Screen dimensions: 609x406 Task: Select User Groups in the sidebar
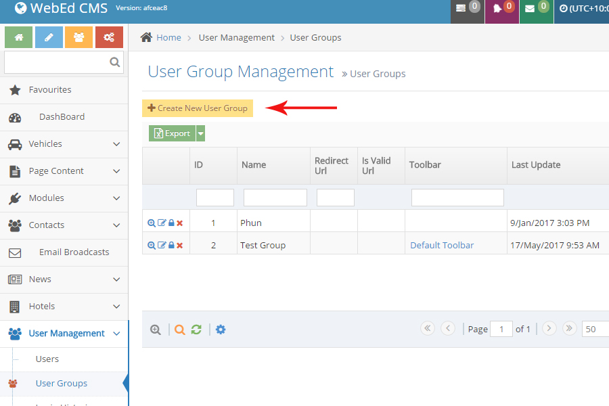pos(62,383)
